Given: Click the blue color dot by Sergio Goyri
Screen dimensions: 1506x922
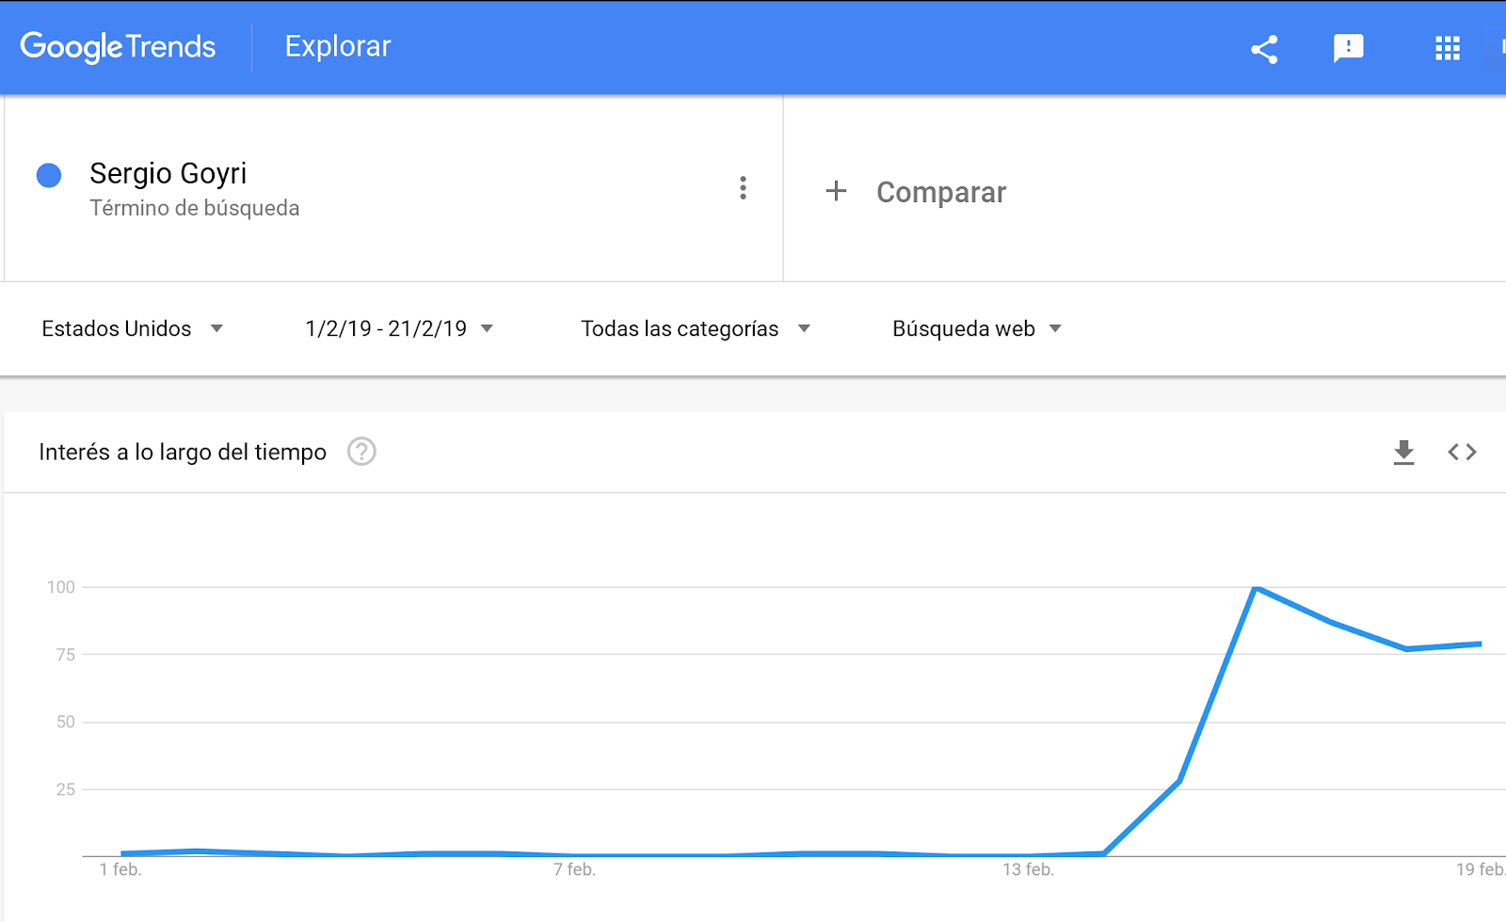Looking at the screenshot, I should [x=49, y=175].
